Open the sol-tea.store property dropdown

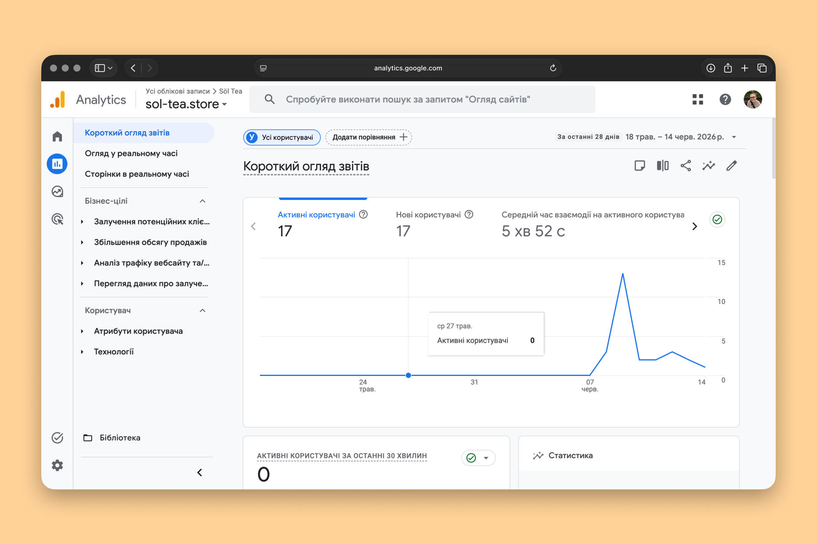pos(186,104)
